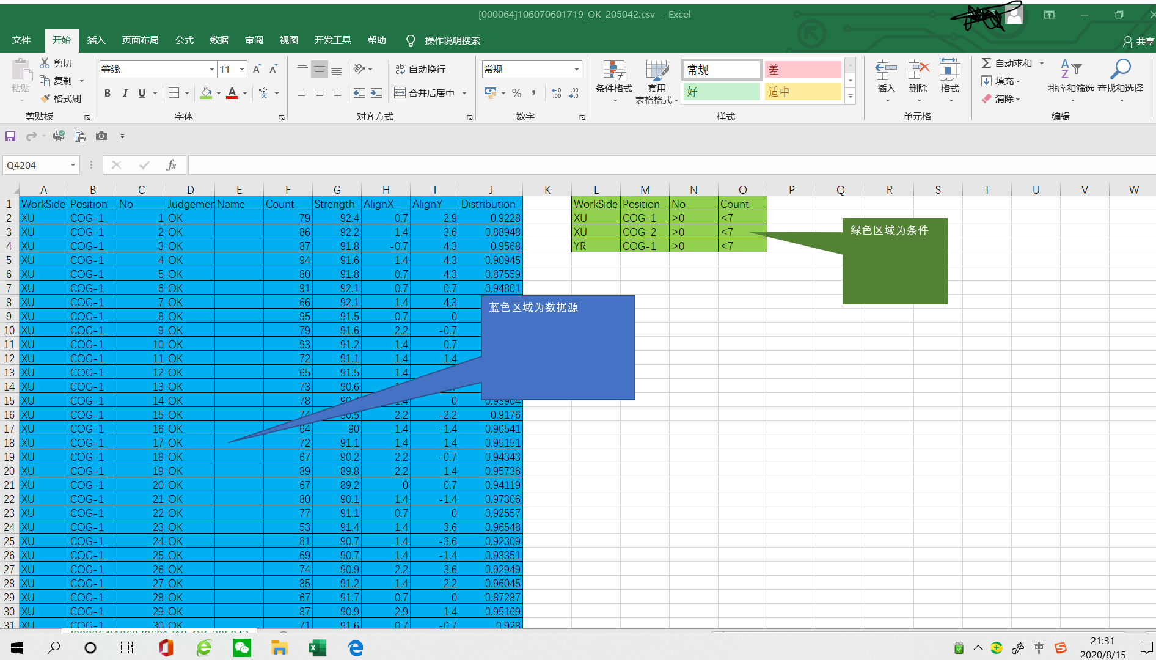
Task: Apply the 适中 (Neutral) cell style
Action: 803,92
